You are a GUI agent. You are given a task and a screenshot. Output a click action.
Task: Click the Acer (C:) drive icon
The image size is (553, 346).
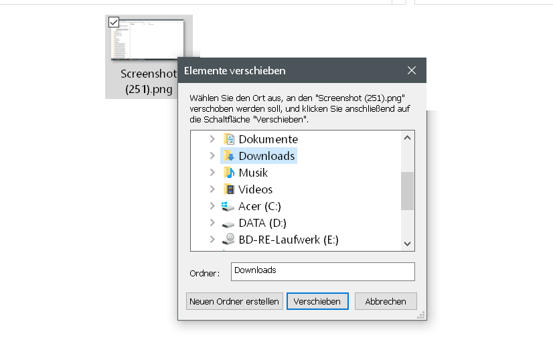pyautogui.click(x=229, y=206)
